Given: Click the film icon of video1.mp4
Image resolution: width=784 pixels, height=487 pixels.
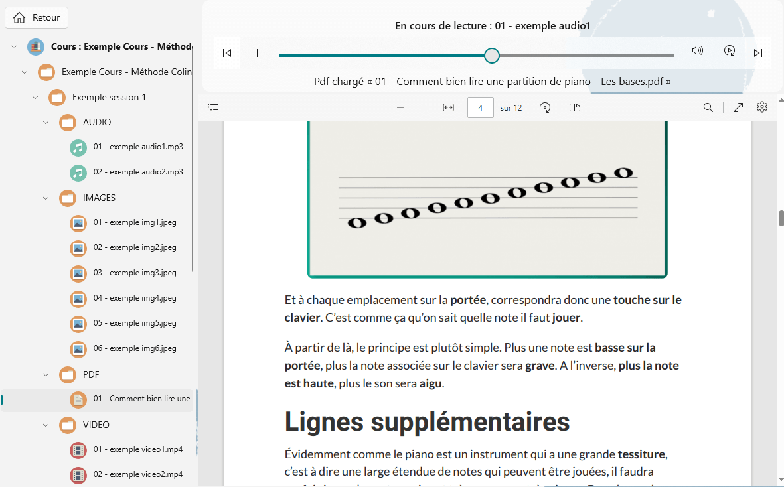Looking at the screenshot, I should pyautogui.click(x=78, y=450).
